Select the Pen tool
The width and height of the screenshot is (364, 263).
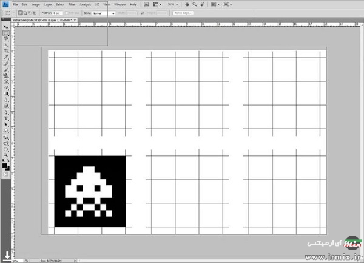pos(6,113)
